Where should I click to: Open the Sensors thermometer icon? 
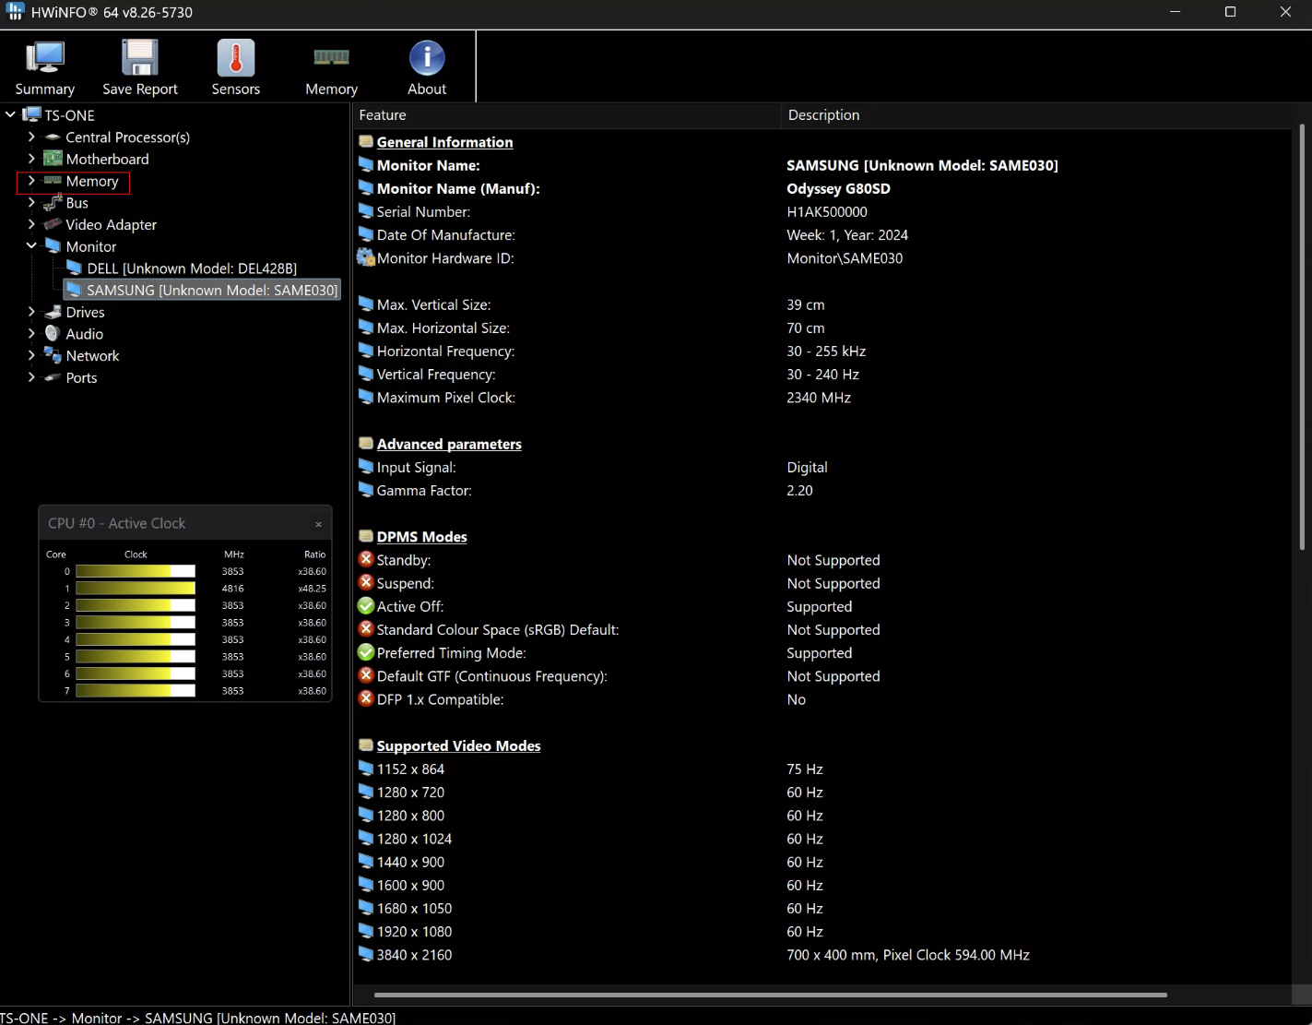[236, 58]
